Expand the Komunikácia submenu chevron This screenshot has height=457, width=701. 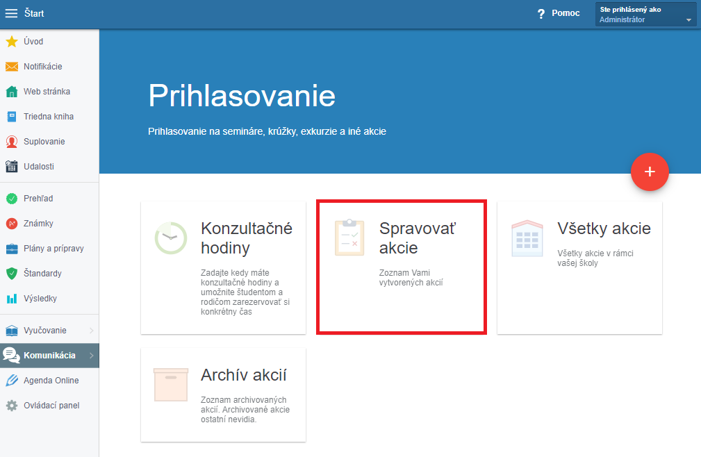[91, 356]
